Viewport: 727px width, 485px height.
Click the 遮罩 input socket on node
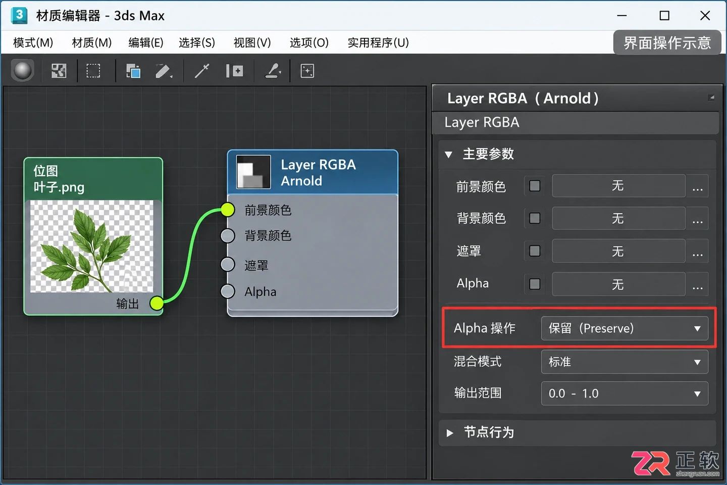tap(228, 264)
